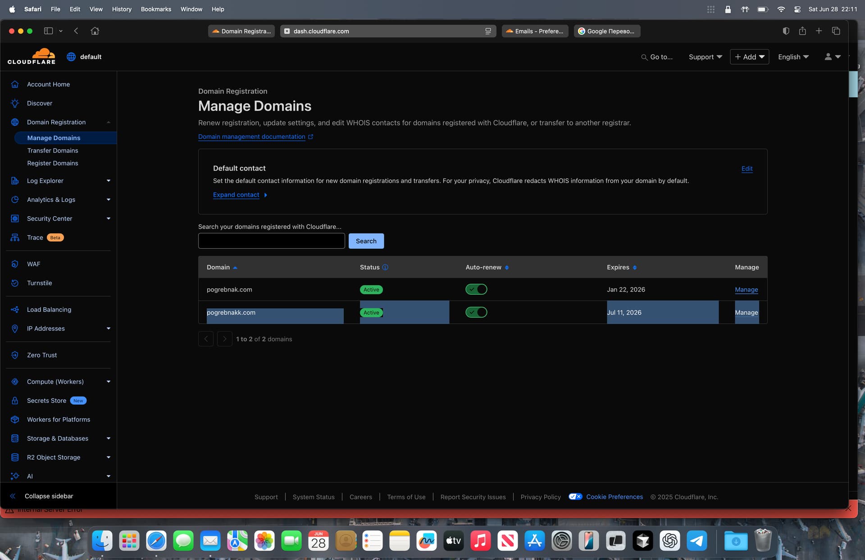Viewport: 865px width, 560px height.
Task: Click the external link icon beside documentation link
Action: tap(310, 137)
